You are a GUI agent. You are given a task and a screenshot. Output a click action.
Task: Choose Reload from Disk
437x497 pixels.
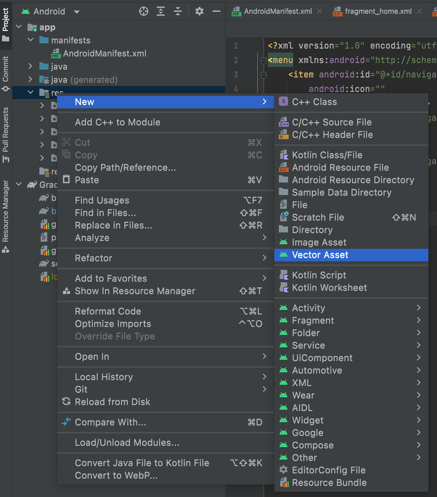coord(166,402)
